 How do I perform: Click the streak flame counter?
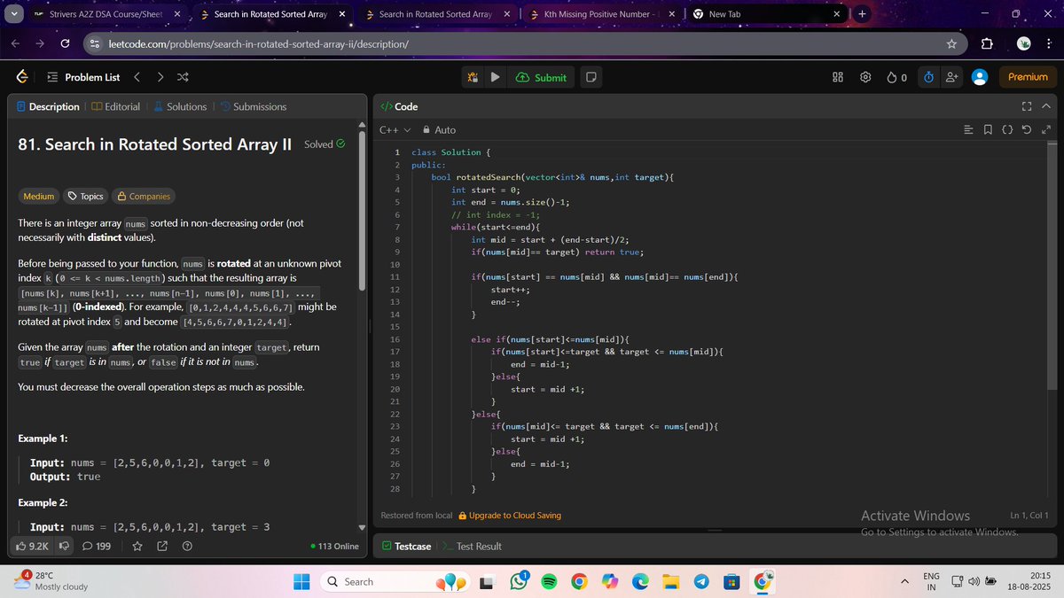tap(896, 77)
